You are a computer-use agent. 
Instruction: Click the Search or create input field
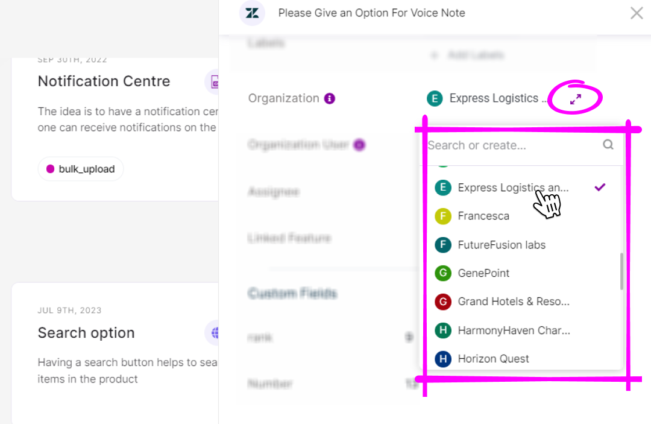click(512, 145)
